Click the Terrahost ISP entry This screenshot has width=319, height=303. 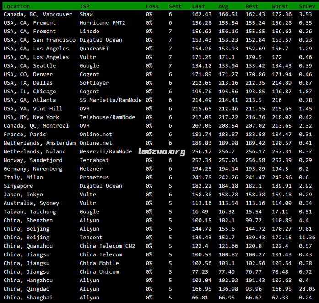click(94, 160)
